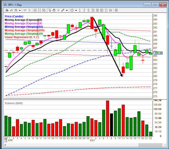Switch to the daily D interval

tap(106, 10)
